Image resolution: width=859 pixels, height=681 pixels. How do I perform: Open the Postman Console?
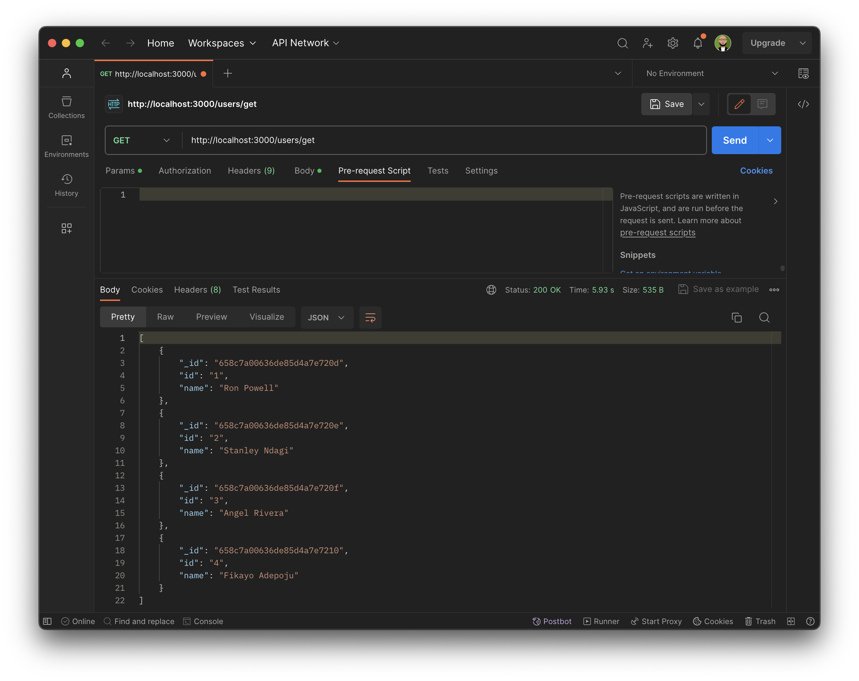click(x=203, y=621)
